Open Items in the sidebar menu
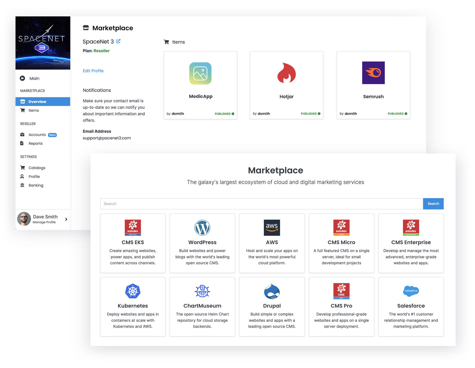The width and height of the screenshot is (475, 368). tap(34, 111)
